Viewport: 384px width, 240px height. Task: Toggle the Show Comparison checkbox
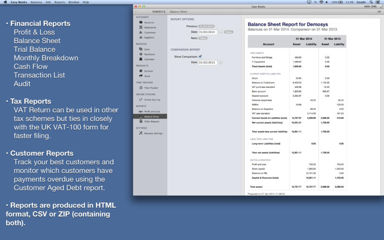[x=200, y=56]
